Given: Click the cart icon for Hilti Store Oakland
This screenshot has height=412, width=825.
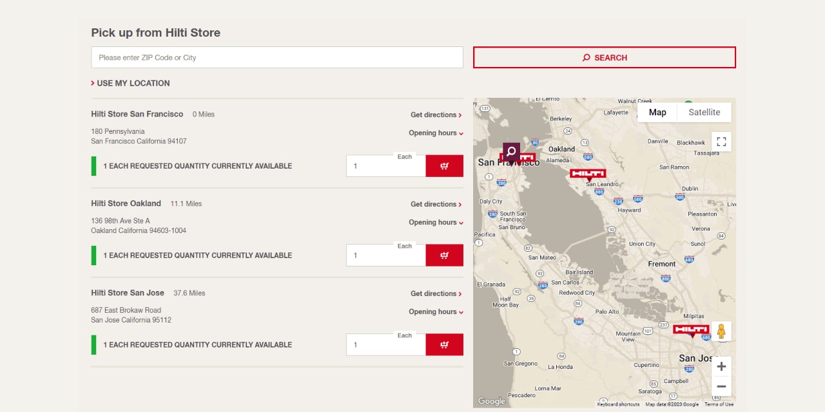Looking at the screenshot, I should 444,255.
